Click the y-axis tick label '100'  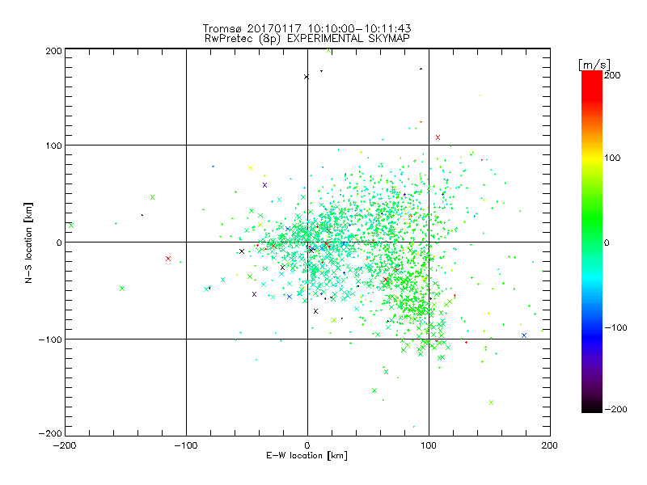pyautogui.click(x=53, y=145)
